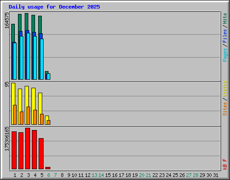Click green weekend day 20 label

click(142, 175)
